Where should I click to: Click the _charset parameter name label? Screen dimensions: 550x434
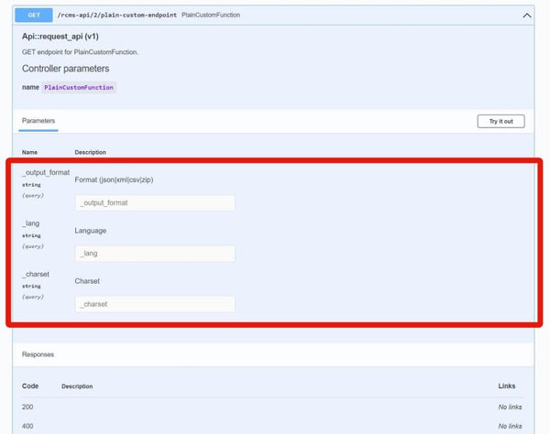pos(36,274)
